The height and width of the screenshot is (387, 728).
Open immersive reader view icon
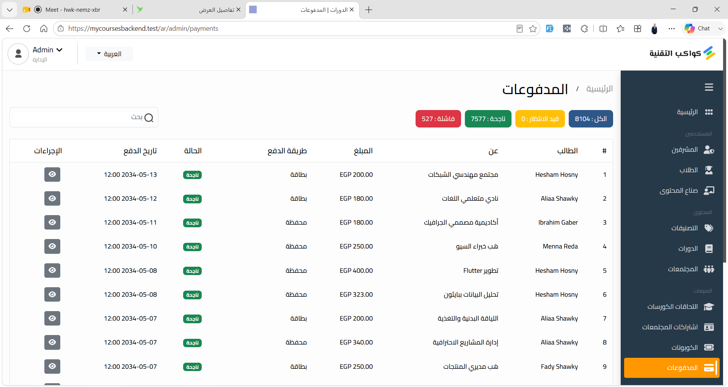pyautogui.click(x=519, y=28)
